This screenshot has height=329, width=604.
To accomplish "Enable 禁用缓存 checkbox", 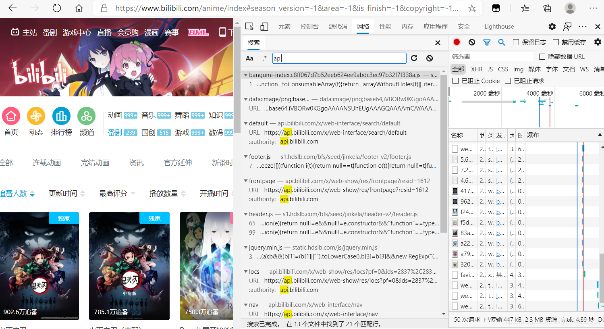I will pyautogui.click(x=556, y=42).
